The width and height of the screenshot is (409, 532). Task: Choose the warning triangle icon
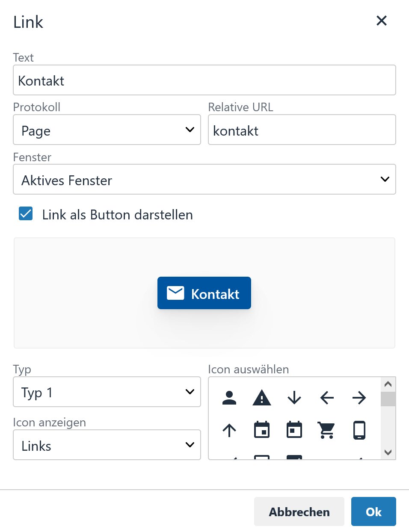262,398
